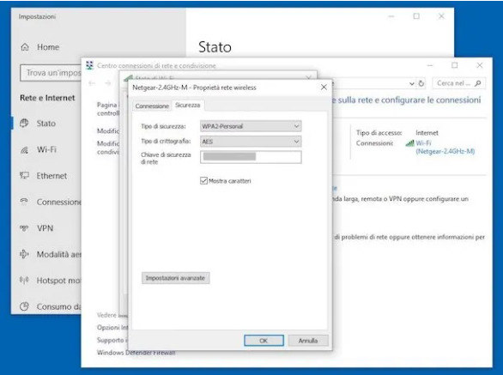Click the Chiave di sicurezza di rete field
Image resolution: width=503 pixels, height=375 pixels.
(251, 157)
